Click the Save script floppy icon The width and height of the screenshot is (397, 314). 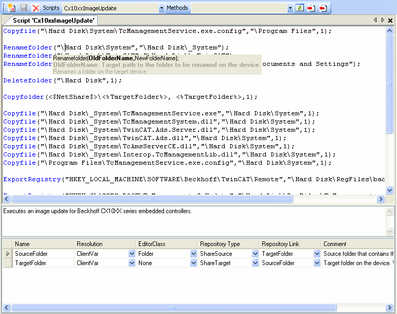pyautogui.click(x=24, y=8)
